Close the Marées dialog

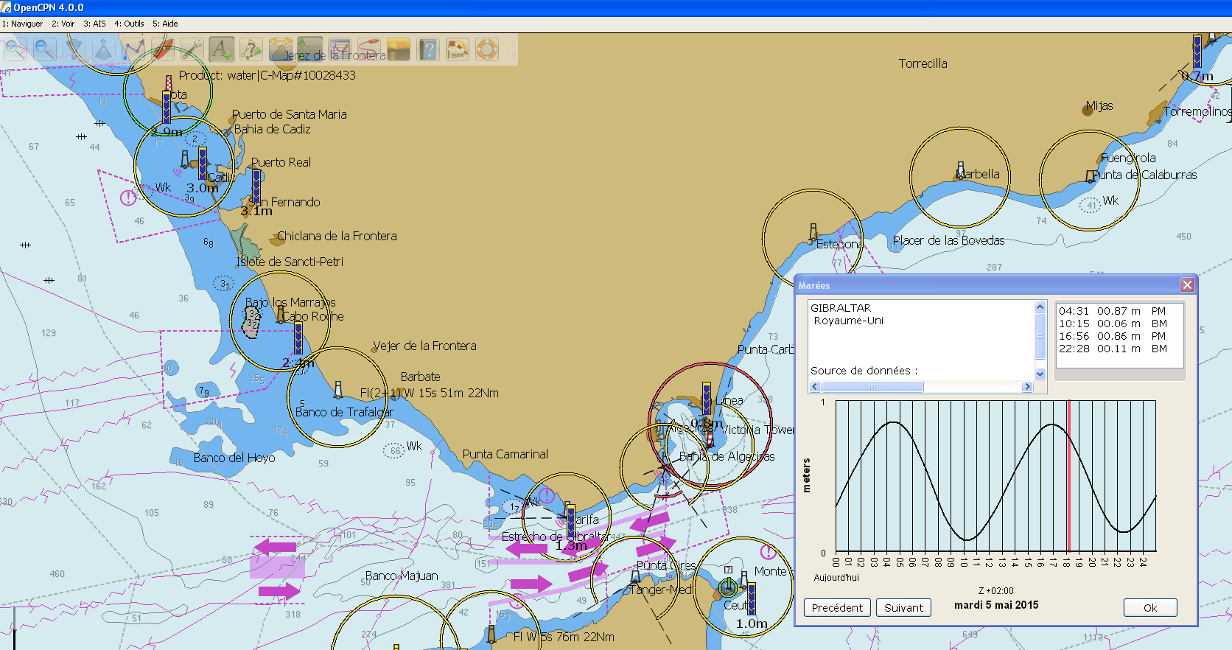coord(1186,285)
